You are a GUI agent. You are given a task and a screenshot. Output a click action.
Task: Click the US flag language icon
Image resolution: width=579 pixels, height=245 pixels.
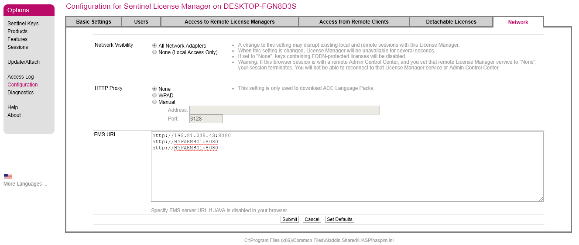(8, 176)
